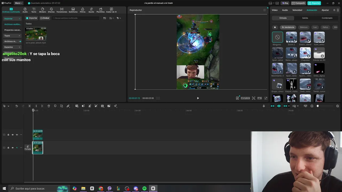Click the Grabar record button
342x192 pixels.
tap(45, 18)
